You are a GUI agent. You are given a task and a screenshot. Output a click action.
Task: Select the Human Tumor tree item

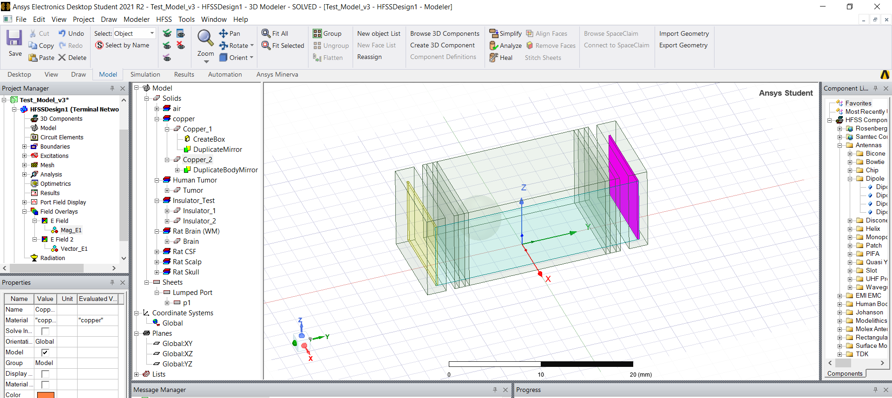coord(195,180)
